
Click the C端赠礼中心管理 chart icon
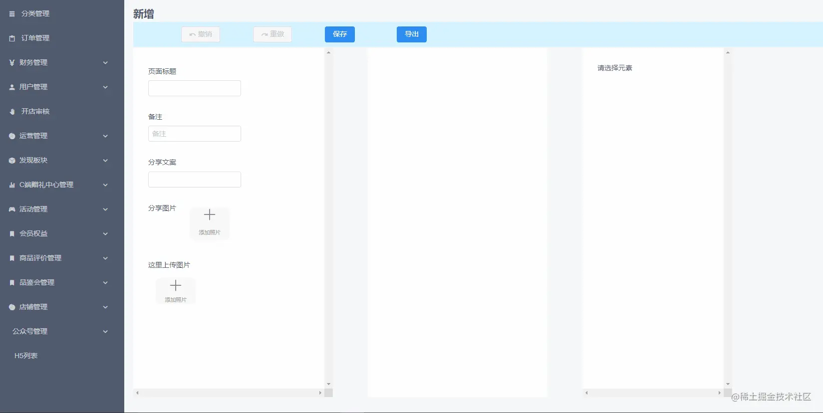point(12,185)
